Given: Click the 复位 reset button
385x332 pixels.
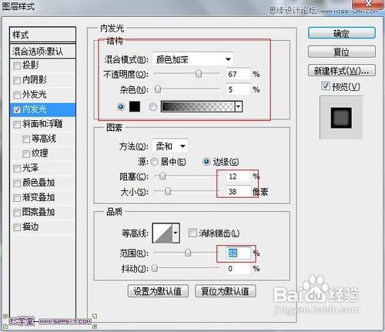Looking at the screenshot, I should (342, 52).
